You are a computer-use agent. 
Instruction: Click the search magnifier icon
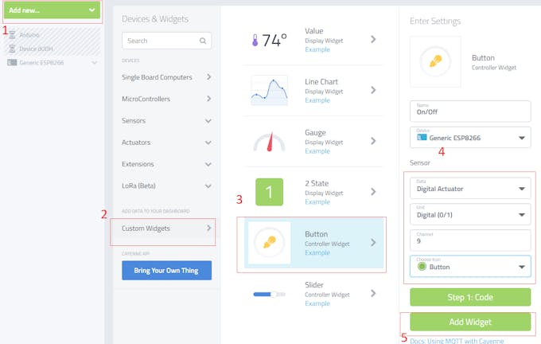coord(203,41)
